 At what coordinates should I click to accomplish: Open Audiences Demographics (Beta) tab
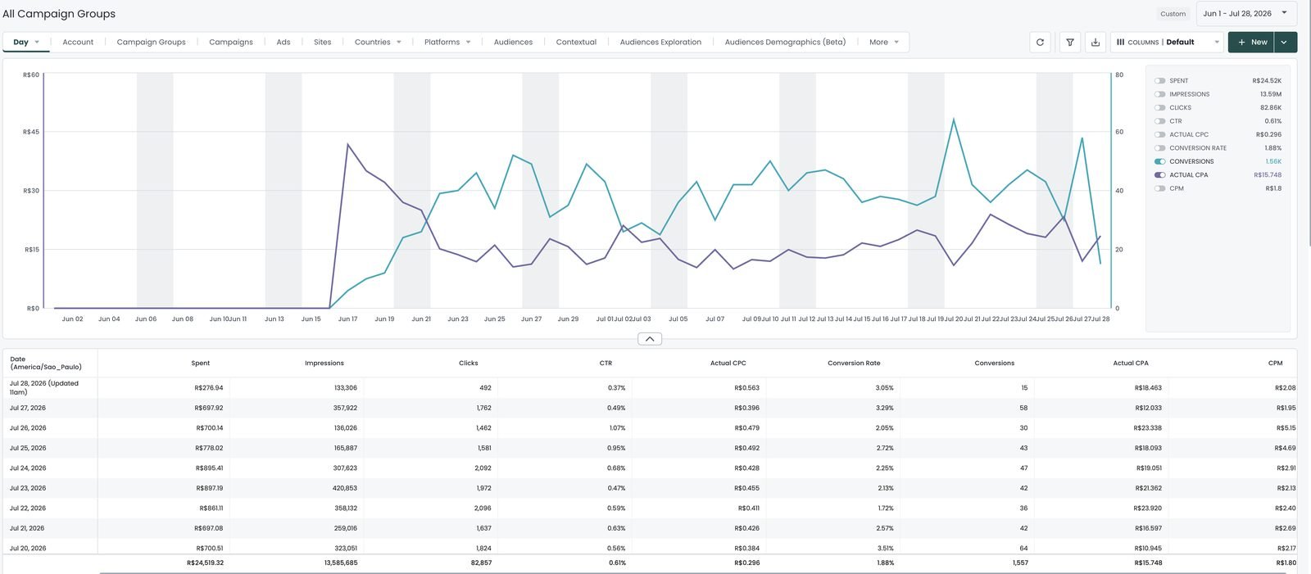click(x=785, y=42)
